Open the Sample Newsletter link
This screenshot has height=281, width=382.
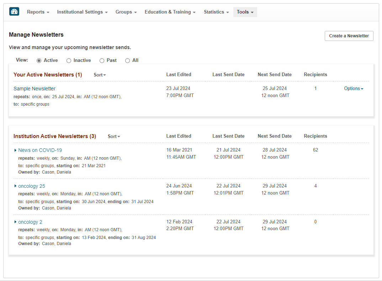point(35,89)
